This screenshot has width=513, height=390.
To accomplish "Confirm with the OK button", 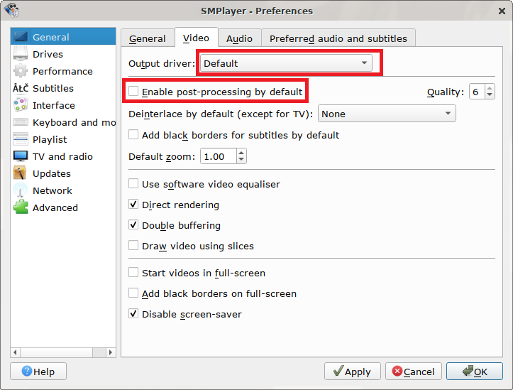I will 475,372.
